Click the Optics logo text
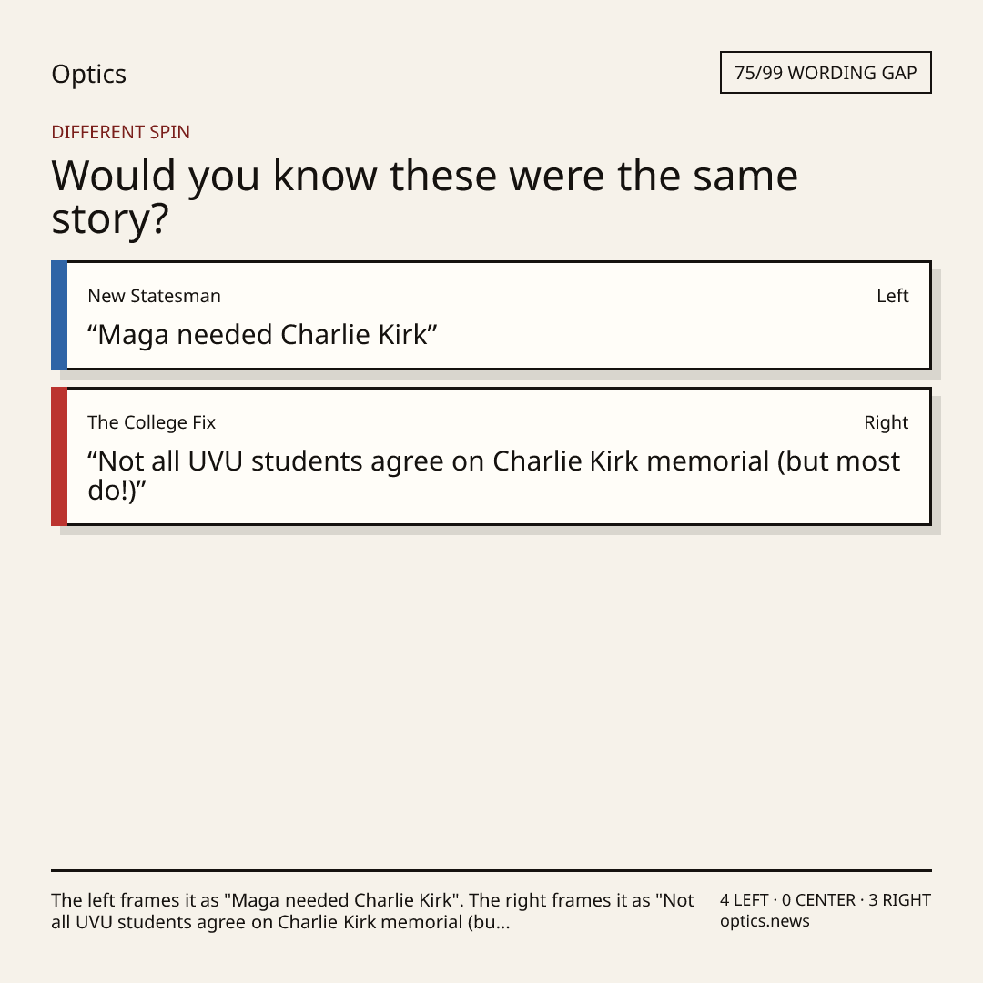Image resolution: width=983 pixels, height=983 pixels. 88,74
